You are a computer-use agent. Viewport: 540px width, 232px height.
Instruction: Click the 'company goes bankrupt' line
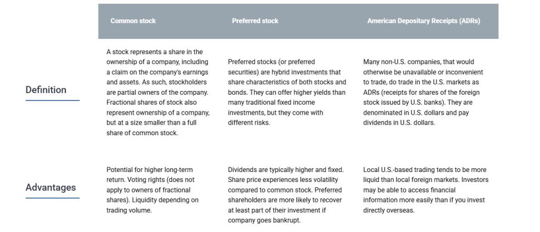click(x=264, y=220)
